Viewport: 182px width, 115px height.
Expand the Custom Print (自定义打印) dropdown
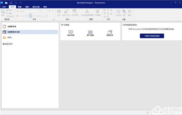click(66, 17)
